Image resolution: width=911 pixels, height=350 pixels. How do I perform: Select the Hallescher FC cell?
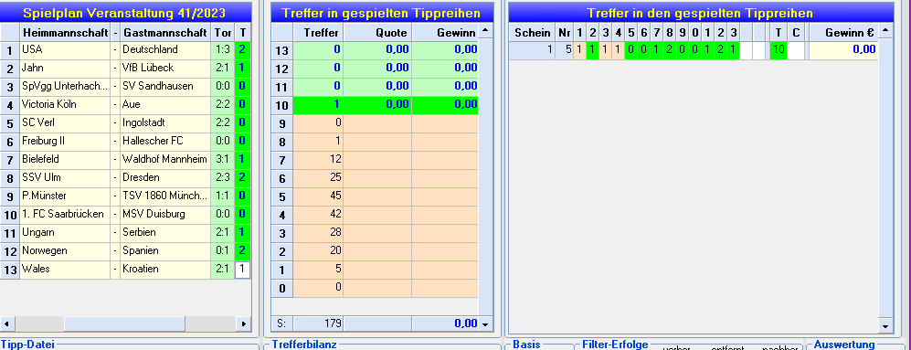[x=165, y=142]
